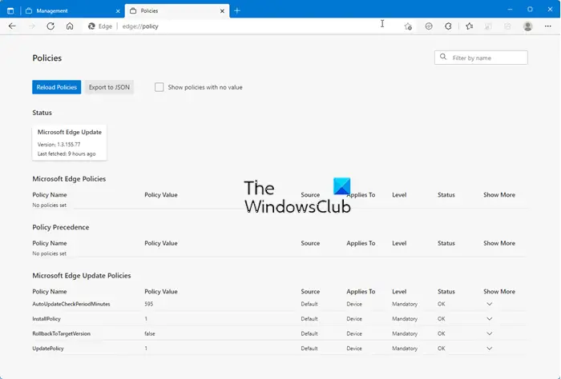Click the search magnifier in filter box
561x379 pixels.
[443, 57]
